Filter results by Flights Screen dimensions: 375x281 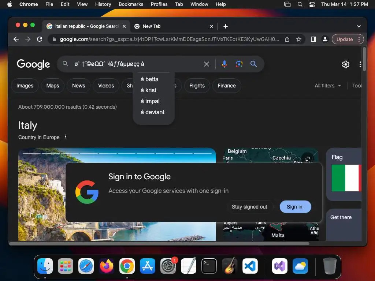[197, 86]
